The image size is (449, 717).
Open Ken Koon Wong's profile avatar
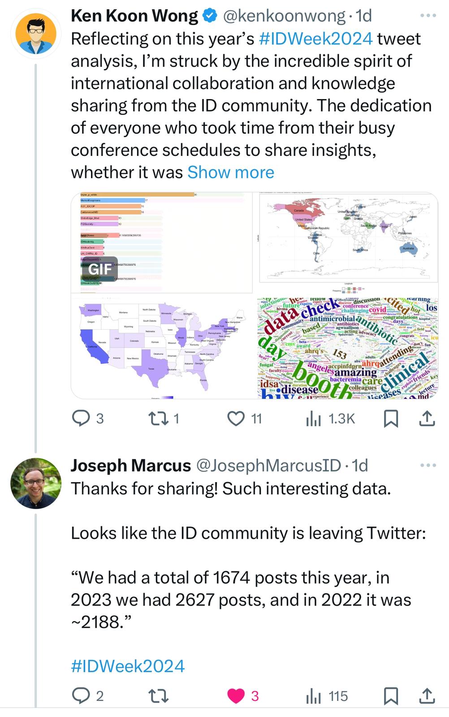click(36, 34)
